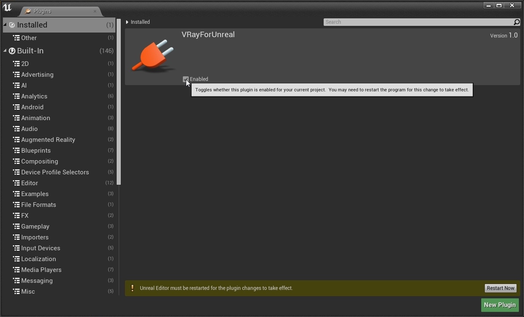Click the warning exclamation icon

coord(132,288)
